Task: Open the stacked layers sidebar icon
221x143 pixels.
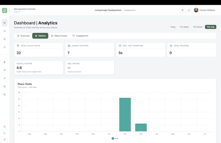Action: [4, 62]
